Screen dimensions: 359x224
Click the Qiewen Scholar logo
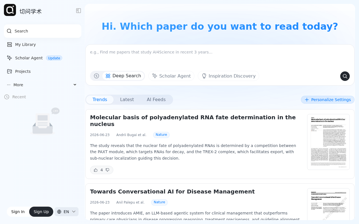[x=10, y=10]
